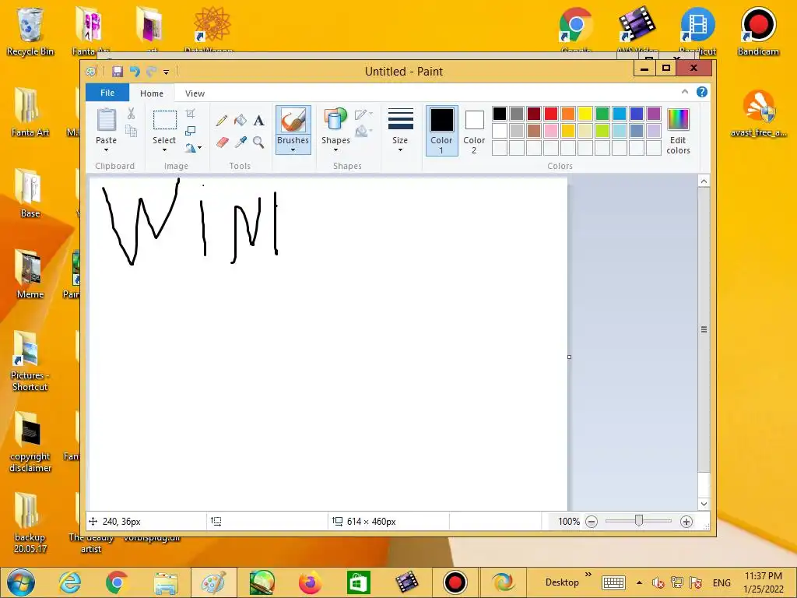797x598 pixels.
Task: Open Recycle Bin on desktop
Action: coord(30,31)
